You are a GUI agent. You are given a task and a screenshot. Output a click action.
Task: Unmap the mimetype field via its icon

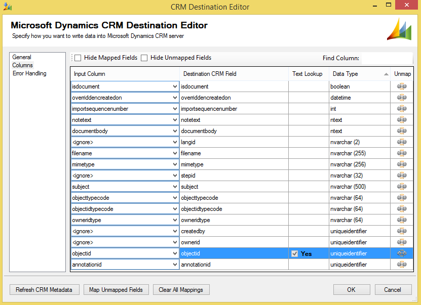[402, 164]
